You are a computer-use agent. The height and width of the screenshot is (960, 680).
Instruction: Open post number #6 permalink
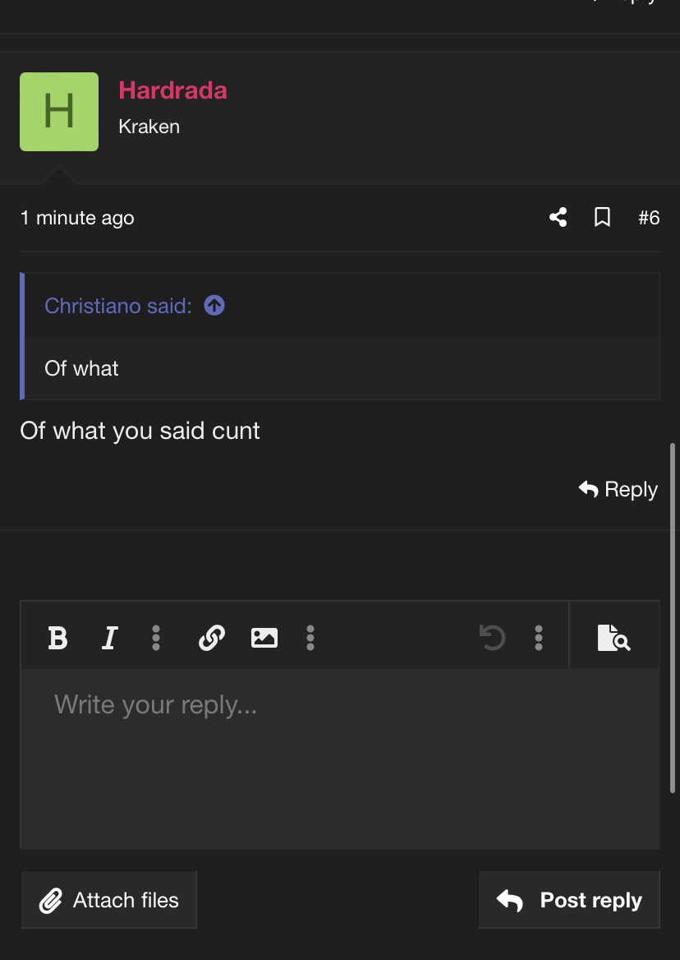(649, 217)
